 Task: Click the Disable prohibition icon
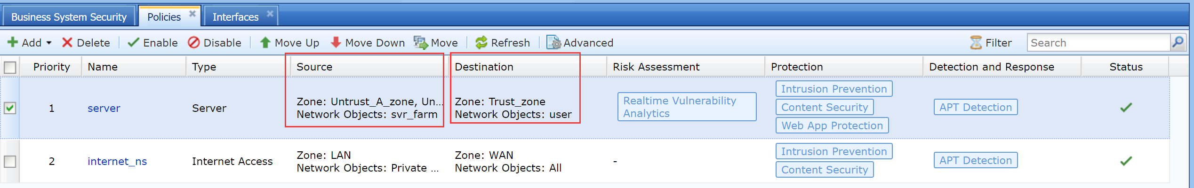pyautogui.click(x=193, y=43)
